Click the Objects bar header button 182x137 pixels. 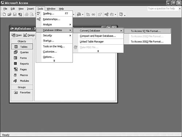point(22,41)
